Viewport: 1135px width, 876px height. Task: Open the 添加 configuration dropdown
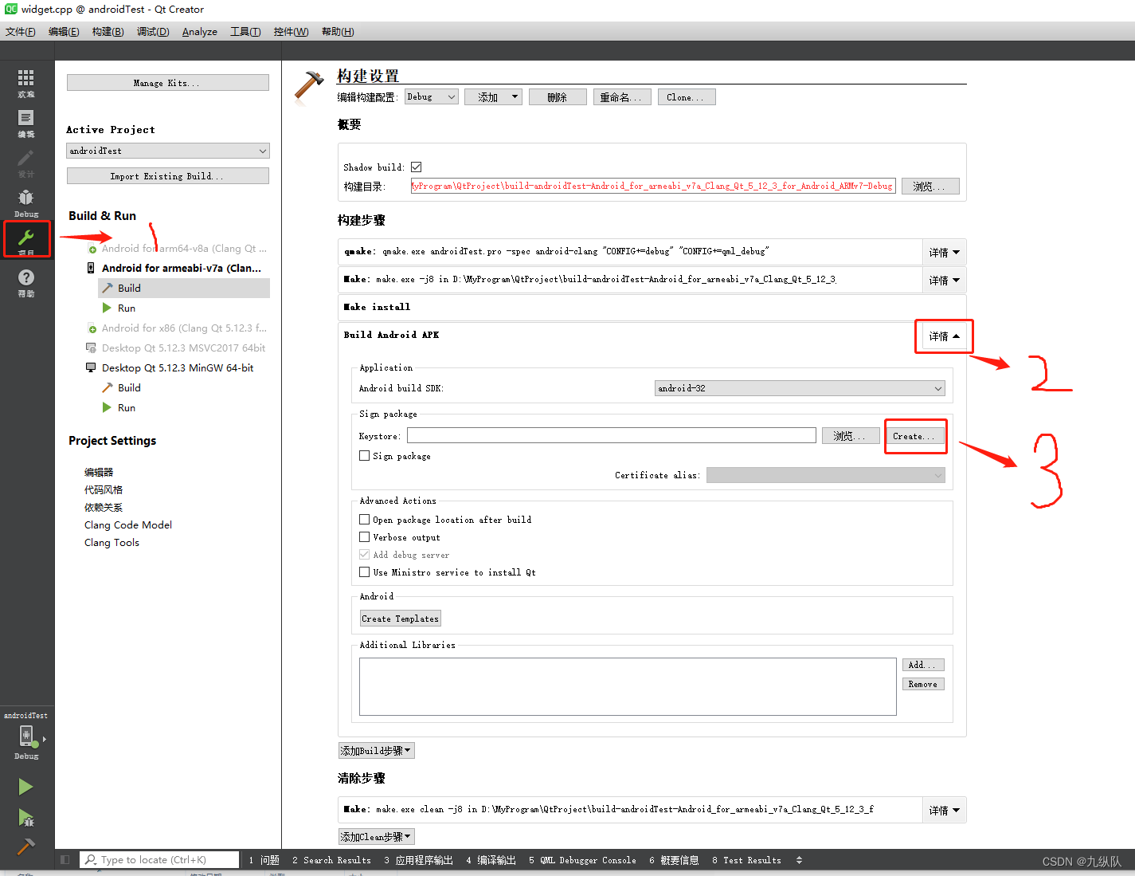pos(493,97)
